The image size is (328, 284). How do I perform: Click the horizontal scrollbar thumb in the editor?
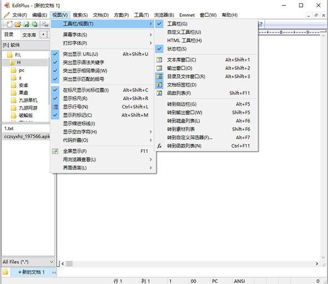point(69,264)
